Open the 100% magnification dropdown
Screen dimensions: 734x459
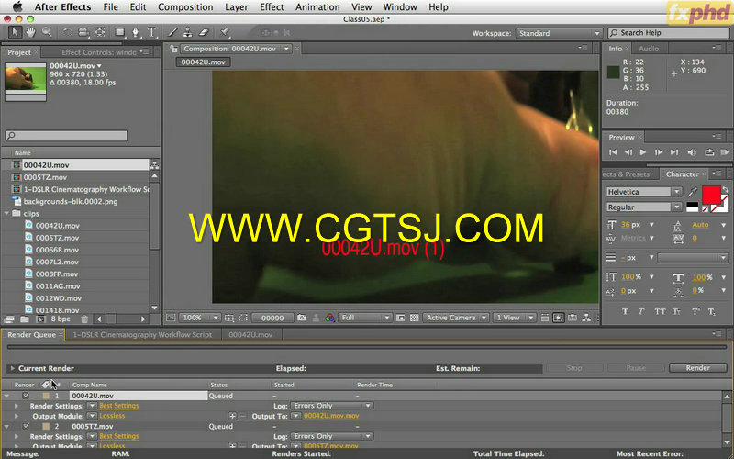[199, 318]
